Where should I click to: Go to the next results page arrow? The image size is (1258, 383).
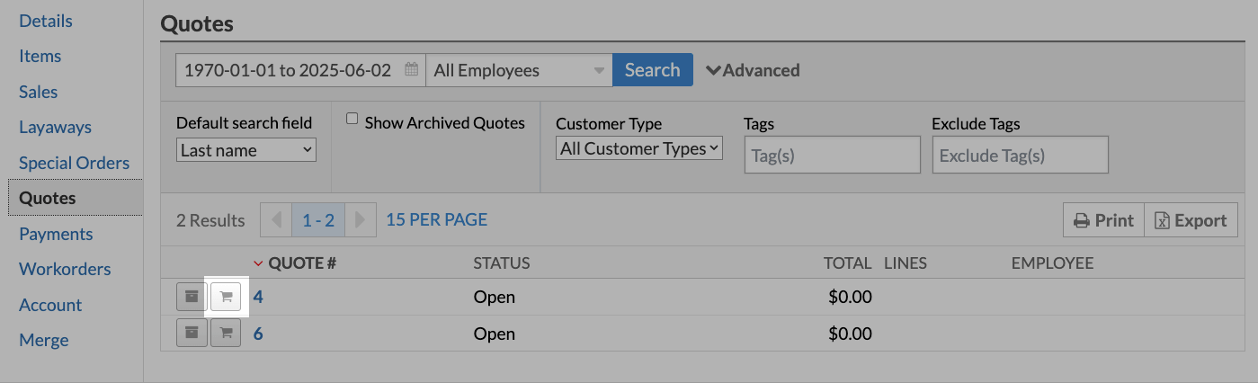(x=360, y=220)
